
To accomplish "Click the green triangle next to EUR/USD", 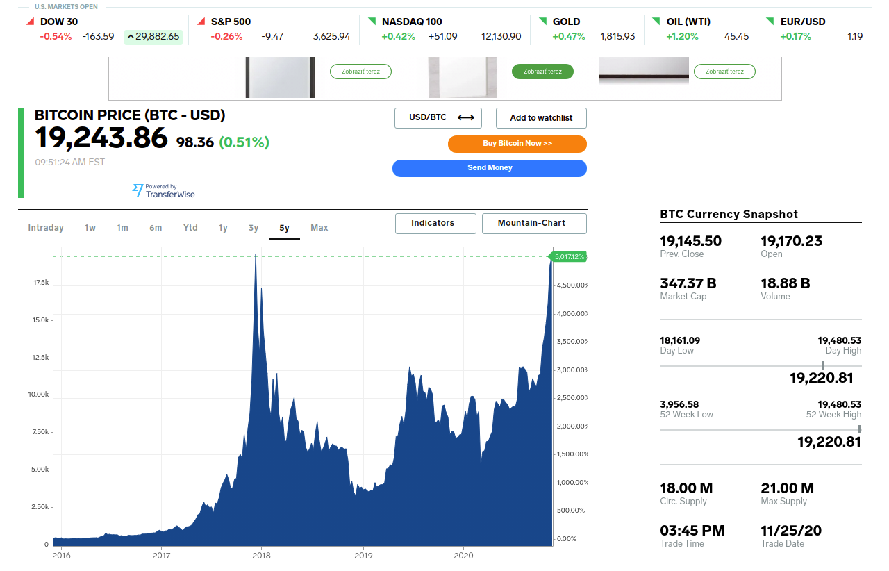I will (x=771, y=22).
